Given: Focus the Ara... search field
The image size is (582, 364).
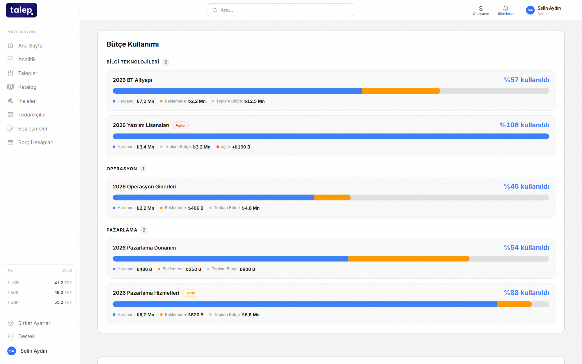Looking at the screenshot, I should (280, 10).
